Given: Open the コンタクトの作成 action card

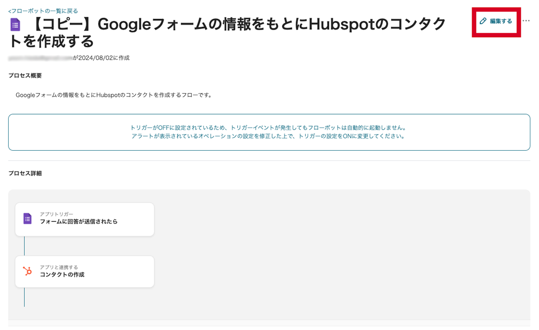Looking at the screenshot, I should (85, 272).
